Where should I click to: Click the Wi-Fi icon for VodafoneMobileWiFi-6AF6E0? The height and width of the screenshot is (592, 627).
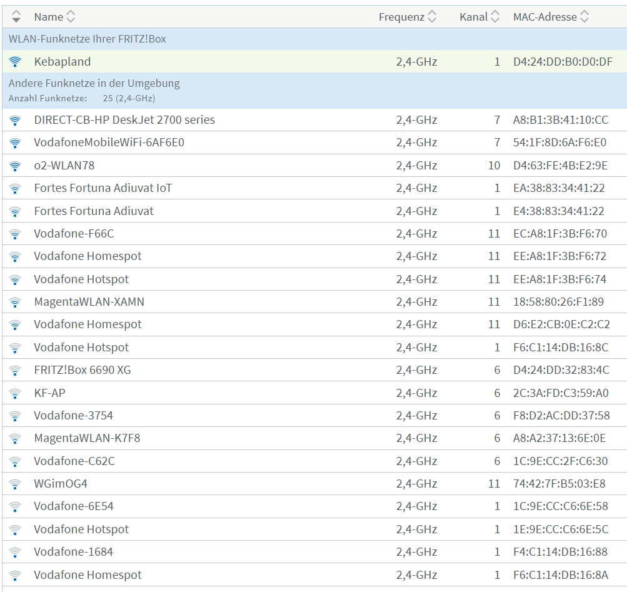[x=15, y=143]
